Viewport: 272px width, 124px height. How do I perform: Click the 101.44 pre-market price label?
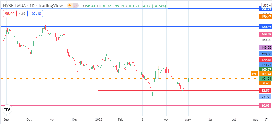[265, 74]
